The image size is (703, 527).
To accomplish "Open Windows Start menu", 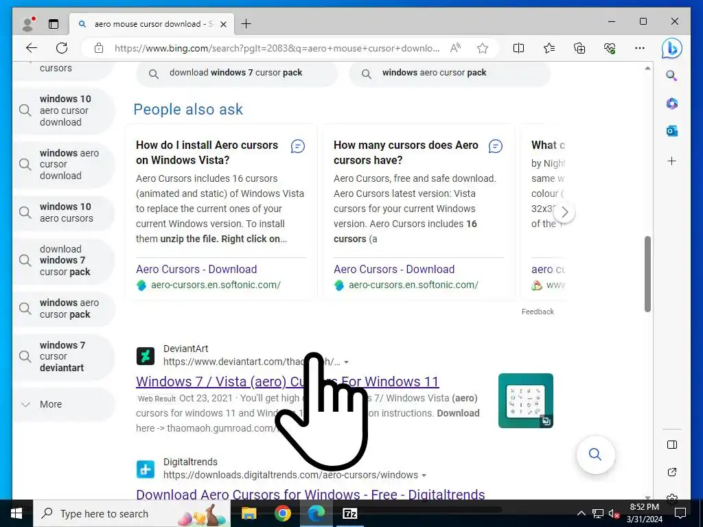I will coord(16,513).
